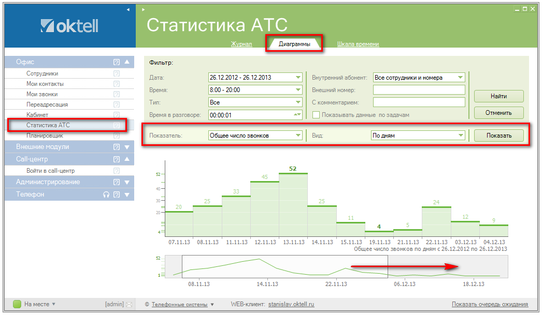
Task: Switch to the Журнал tab
Action: tap(241, 44)
